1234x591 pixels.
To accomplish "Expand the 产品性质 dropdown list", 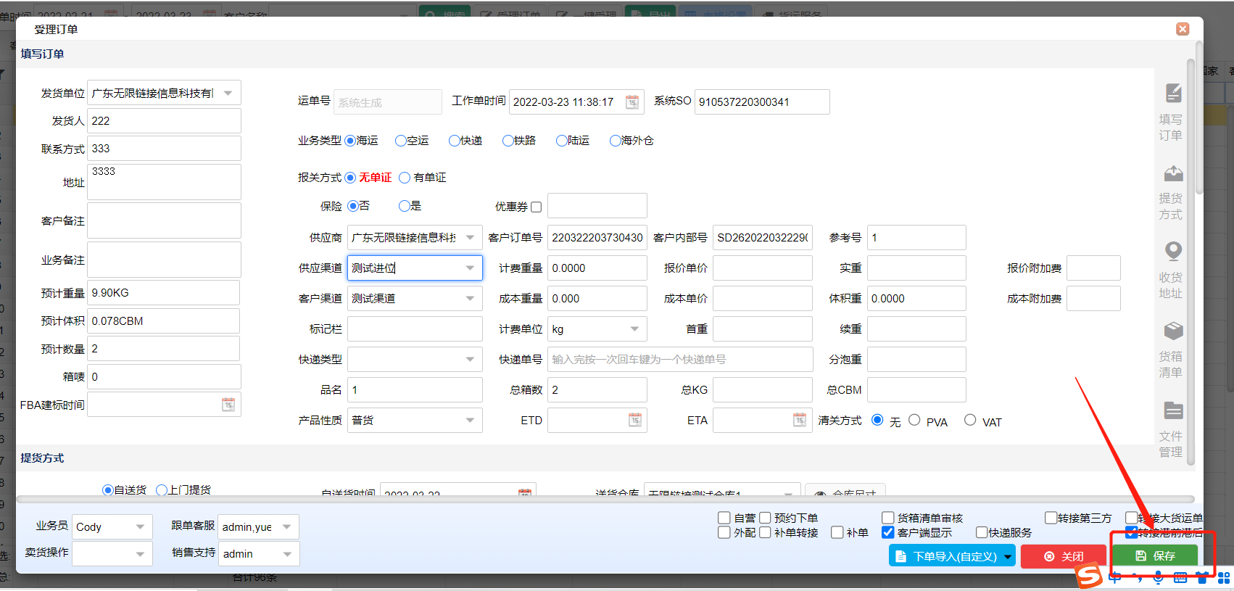I will [470, 421].
